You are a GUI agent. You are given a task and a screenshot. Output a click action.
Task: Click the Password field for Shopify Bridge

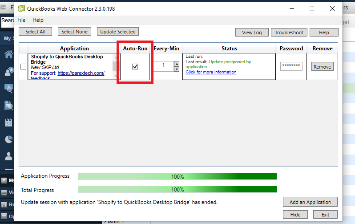(291, 66)
